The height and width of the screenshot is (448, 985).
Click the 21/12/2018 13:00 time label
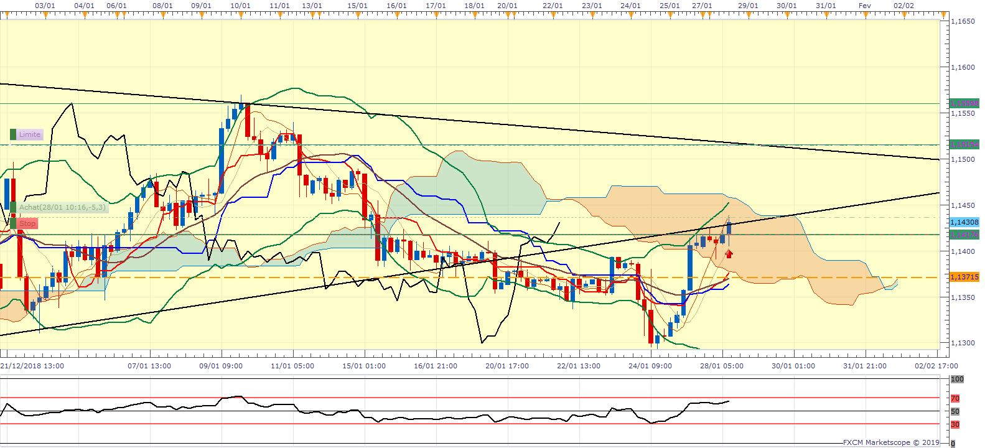(32, 366)
